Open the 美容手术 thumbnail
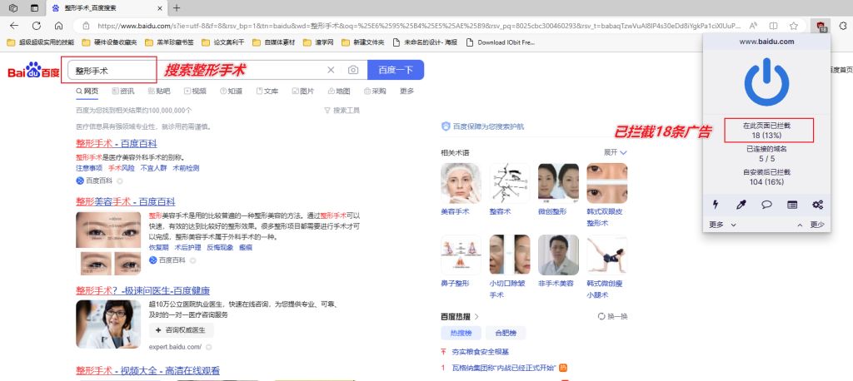The height and width of the screenshot is (381, 853). [461, 183]
